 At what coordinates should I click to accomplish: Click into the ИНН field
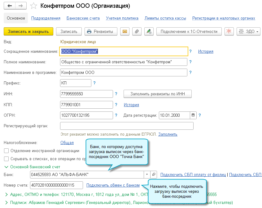point(86,94)
